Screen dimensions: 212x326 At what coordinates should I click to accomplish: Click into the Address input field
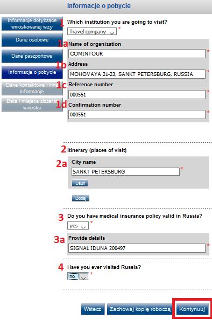click(137, 74)
